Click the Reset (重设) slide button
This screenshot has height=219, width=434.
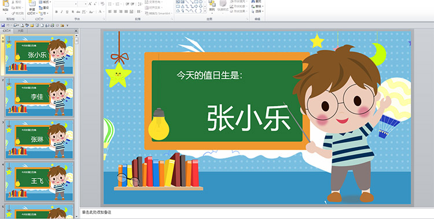pyautogui.click(x=44, y=8)
